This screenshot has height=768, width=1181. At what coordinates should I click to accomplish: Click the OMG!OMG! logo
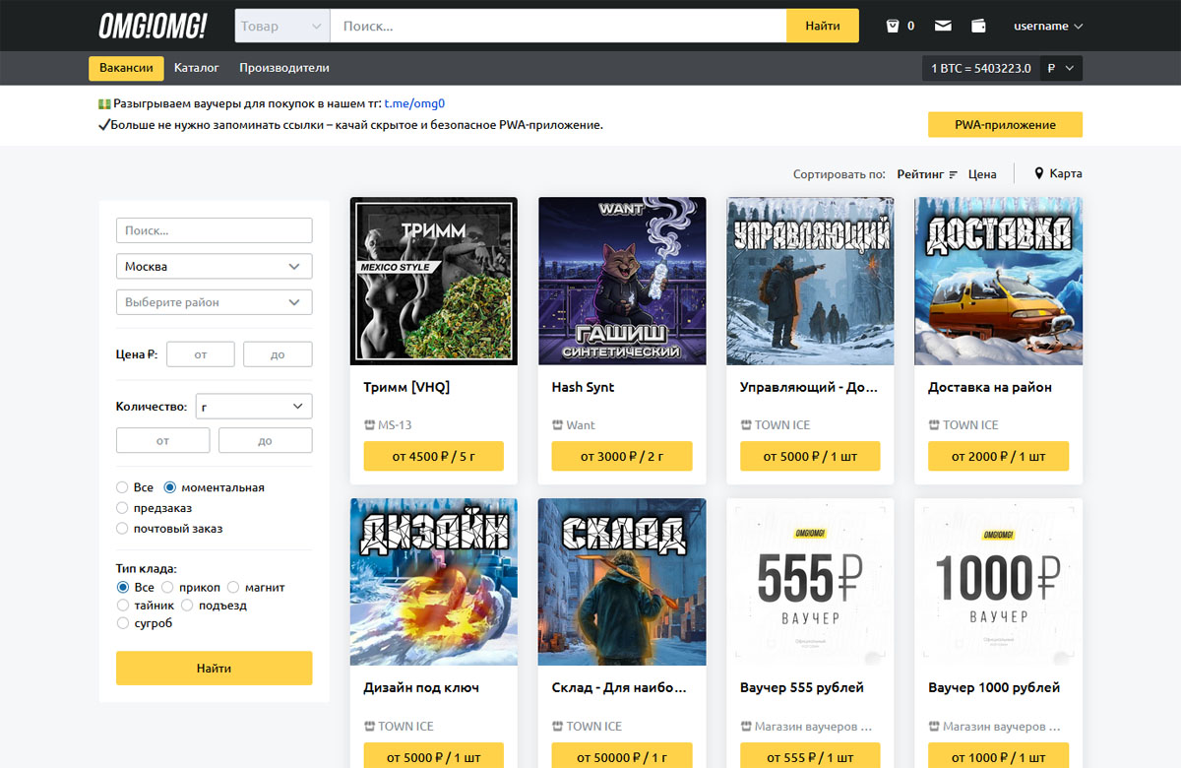tap(153, 27)
